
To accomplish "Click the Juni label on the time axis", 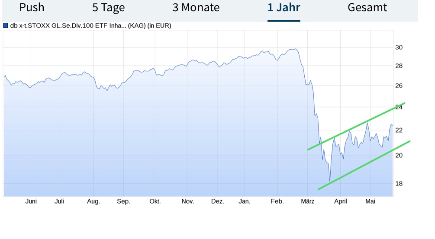I will pyautogui.click(x=31, y=201).
